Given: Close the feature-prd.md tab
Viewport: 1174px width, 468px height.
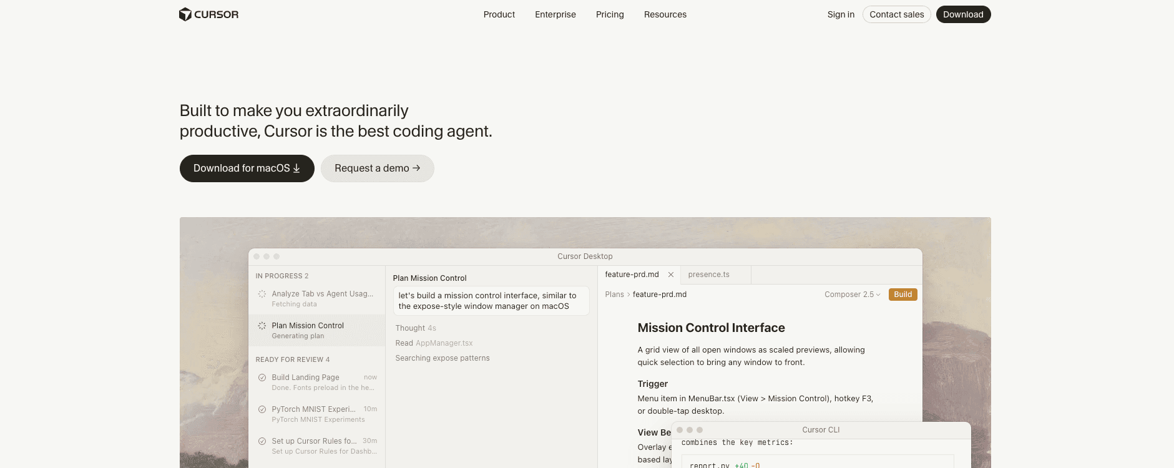Looking at the screenshot, I should (671, 275).
